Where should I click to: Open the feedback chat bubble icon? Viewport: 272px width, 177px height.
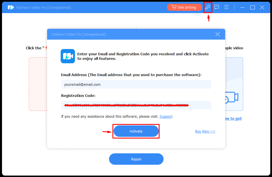[217, 7]
